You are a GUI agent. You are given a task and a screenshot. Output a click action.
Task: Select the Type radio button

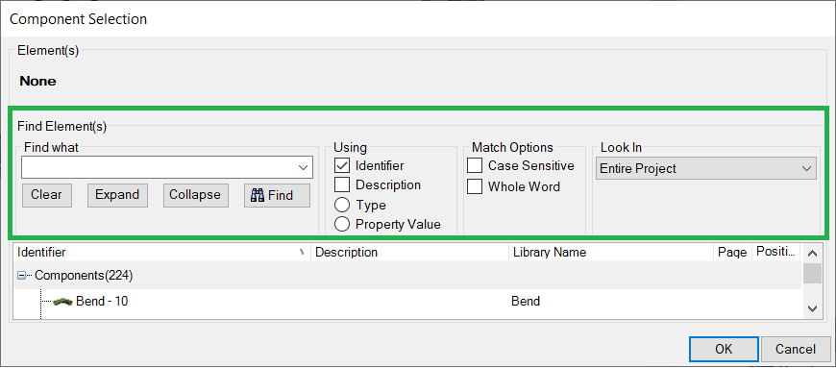342,206
